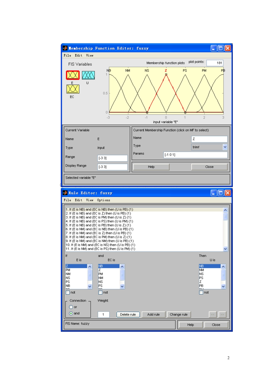Click Help button in Membership Function Editor
Viewport: 270px width, 382px height.
151,167
